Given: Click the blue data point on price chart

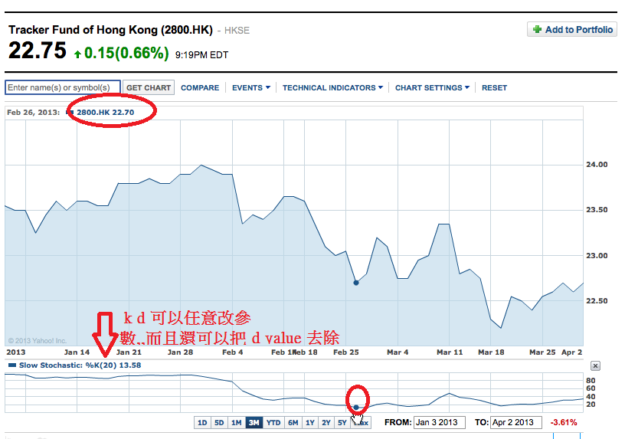Looking at the screenshot, I should click(356, 283).
